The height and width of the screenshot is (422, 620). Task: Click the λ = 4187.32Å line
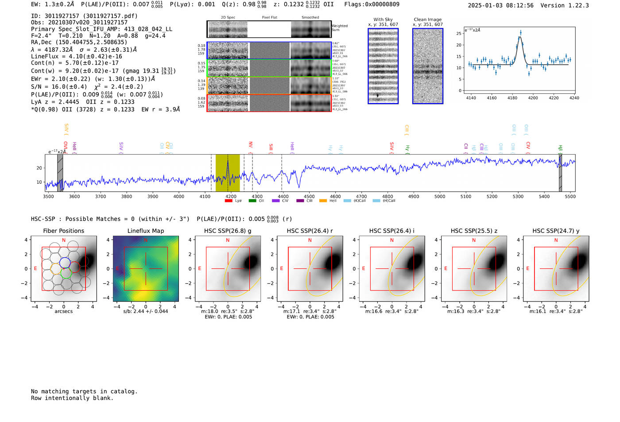(x=84, y=50)
